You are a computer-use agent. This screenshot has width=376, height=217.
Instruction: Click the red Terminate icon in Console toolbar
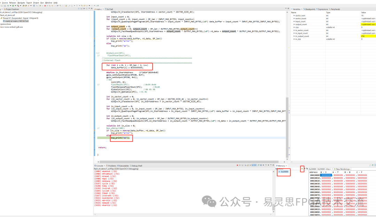(x=237, y=165)
